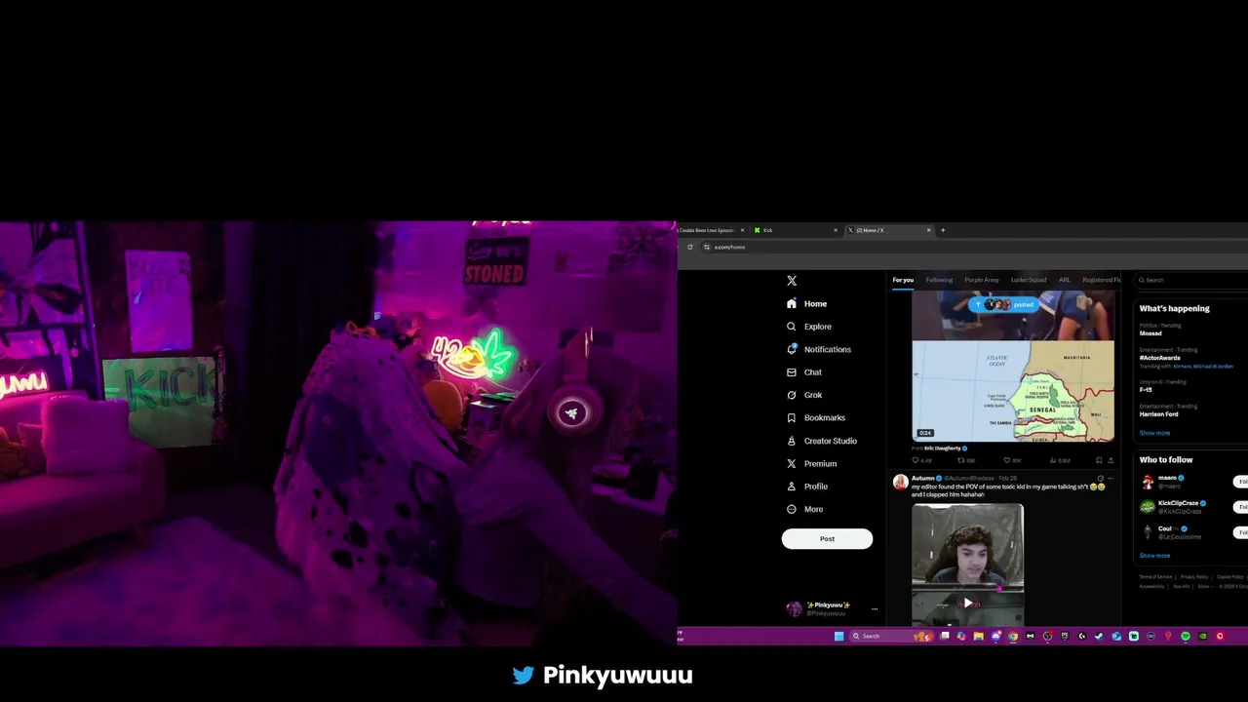Open Notifications in the X sidebar

(818, 349)
